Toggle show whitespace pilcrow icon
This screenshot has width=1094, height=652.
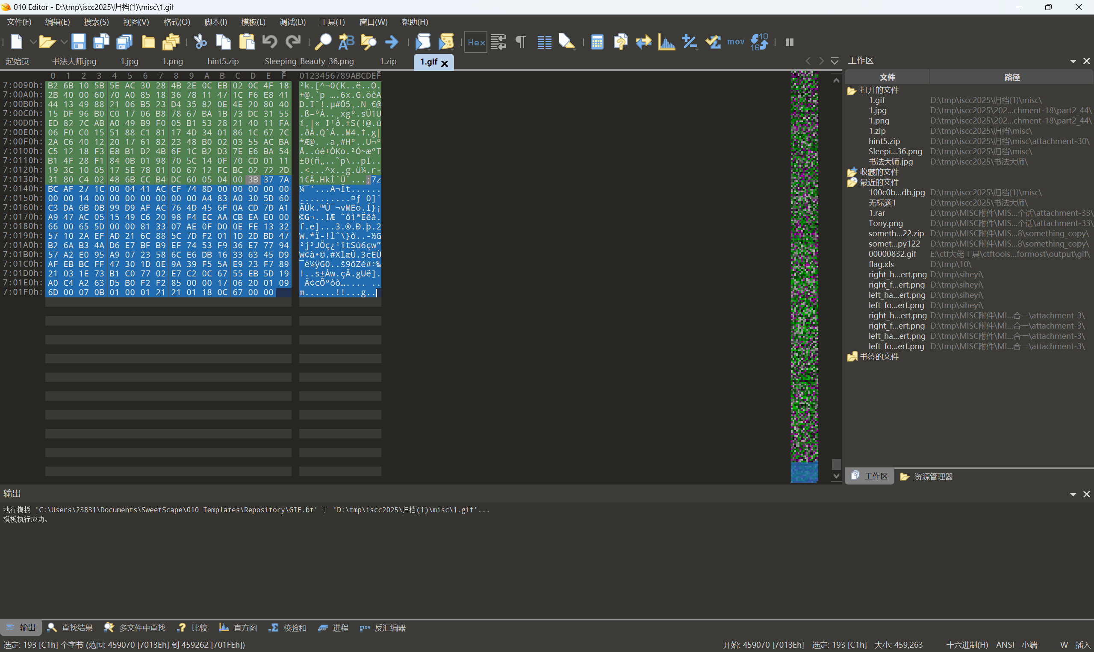pyautogui.click(x=521, y=42)
